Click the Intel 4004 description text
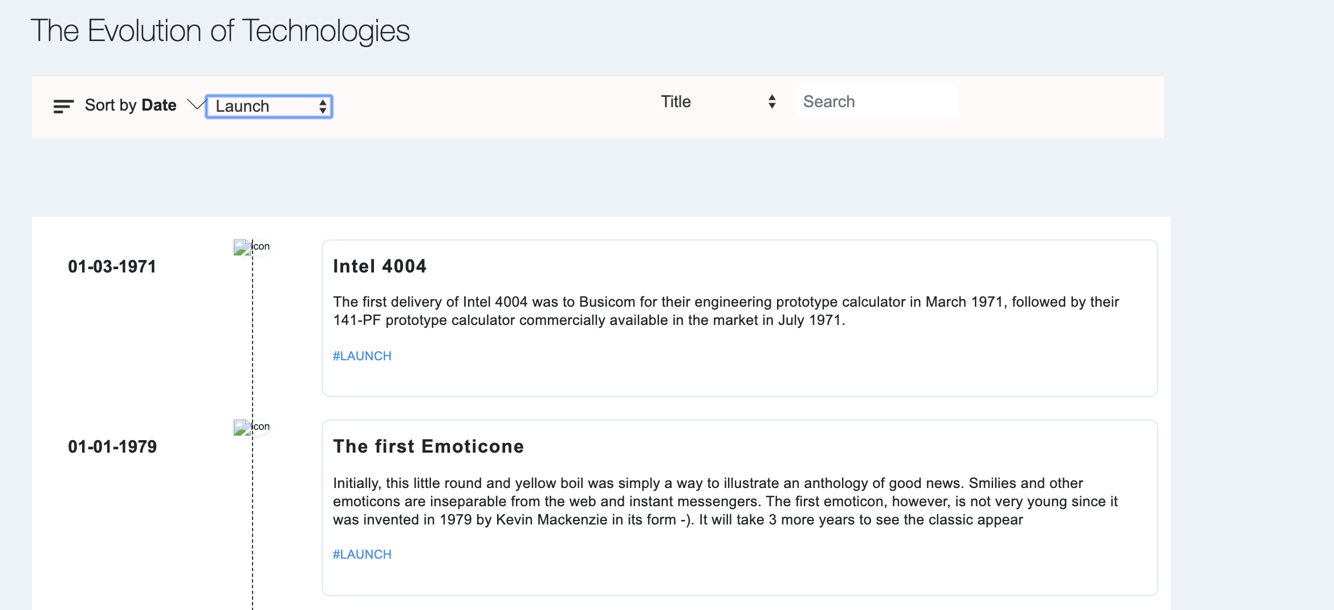 coord(726,311)
